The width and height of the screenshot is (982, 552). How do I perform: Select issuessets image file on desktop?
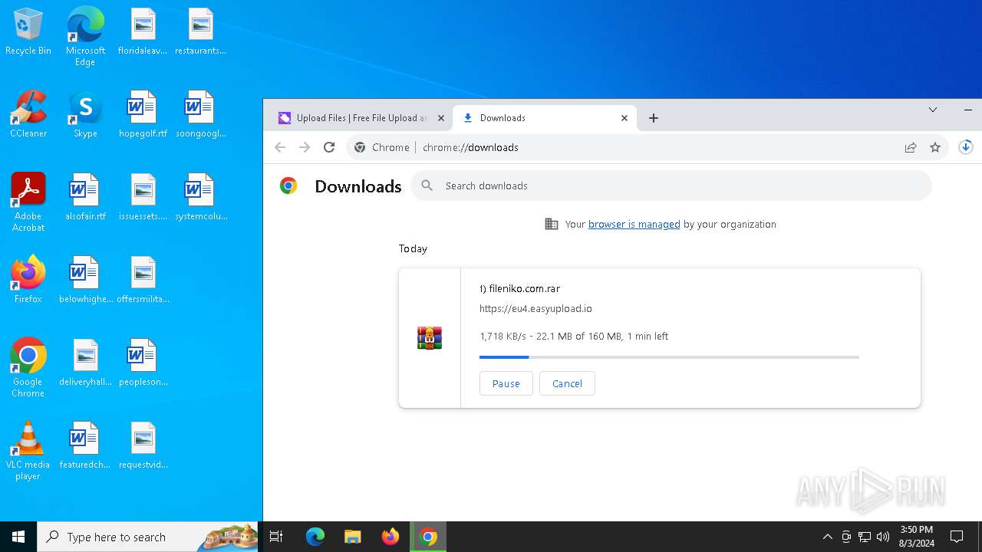[x=143, y=198]
